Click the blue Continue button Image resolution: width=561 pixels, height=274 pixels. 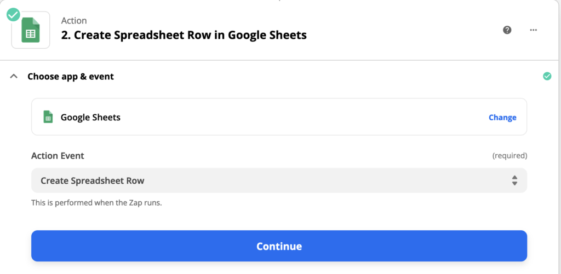279,246
